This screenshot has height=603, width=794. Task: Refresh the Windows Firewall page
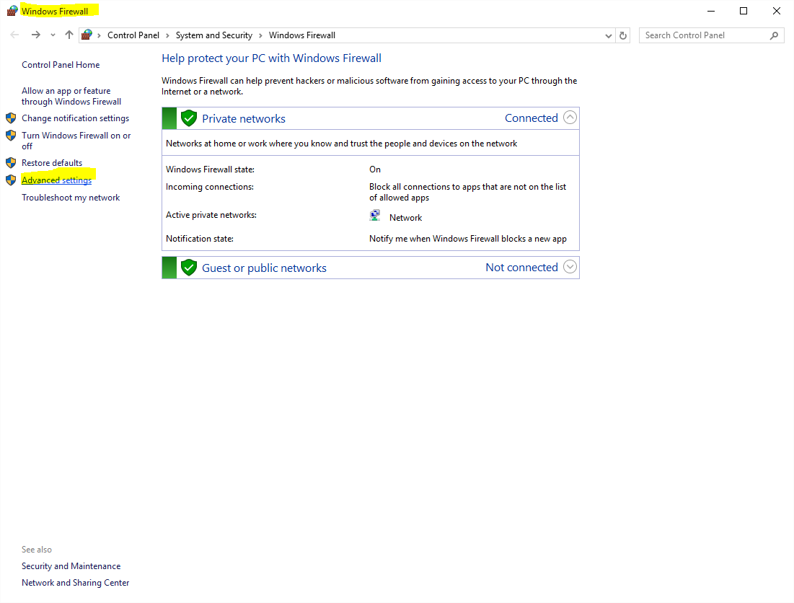[x=623, y=35]
